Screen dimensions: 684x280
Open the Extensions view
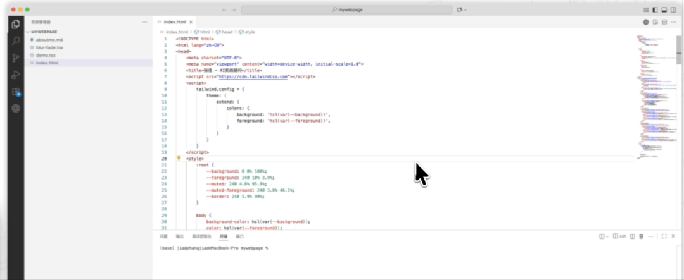pyautogui.click(x=16, y=92)
